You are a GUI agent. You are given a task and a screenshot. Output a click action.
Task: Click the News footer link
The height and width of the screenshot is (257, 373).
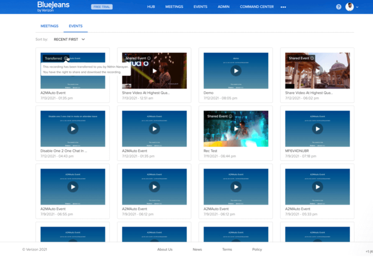pos(197,249)
